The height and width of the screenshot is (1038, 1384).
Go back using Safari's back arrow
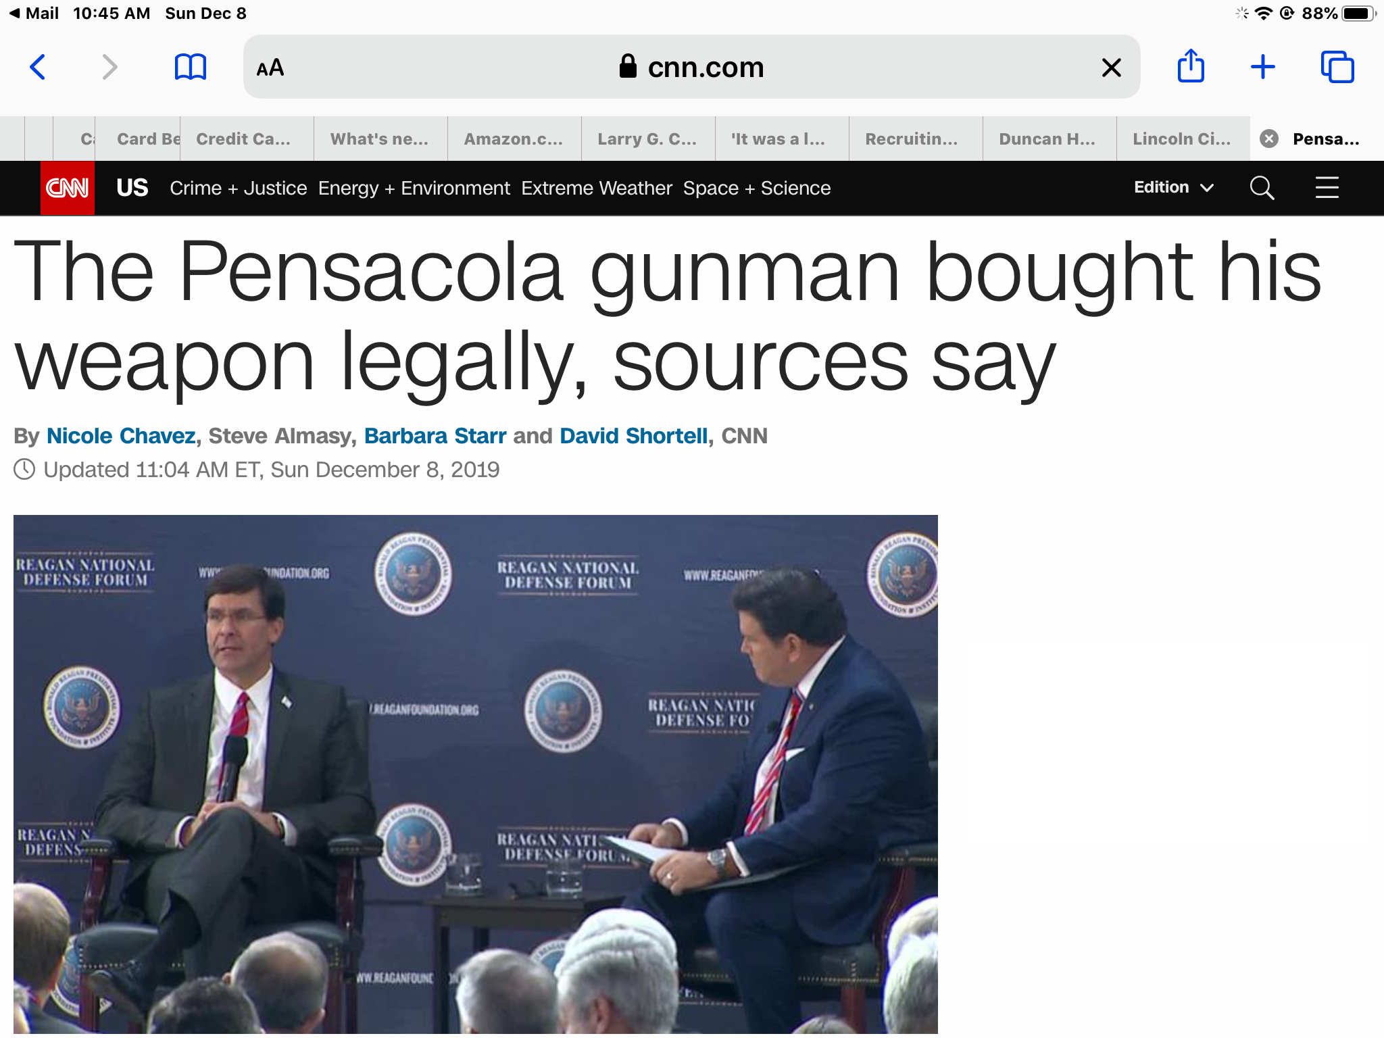tap(38, 67)
